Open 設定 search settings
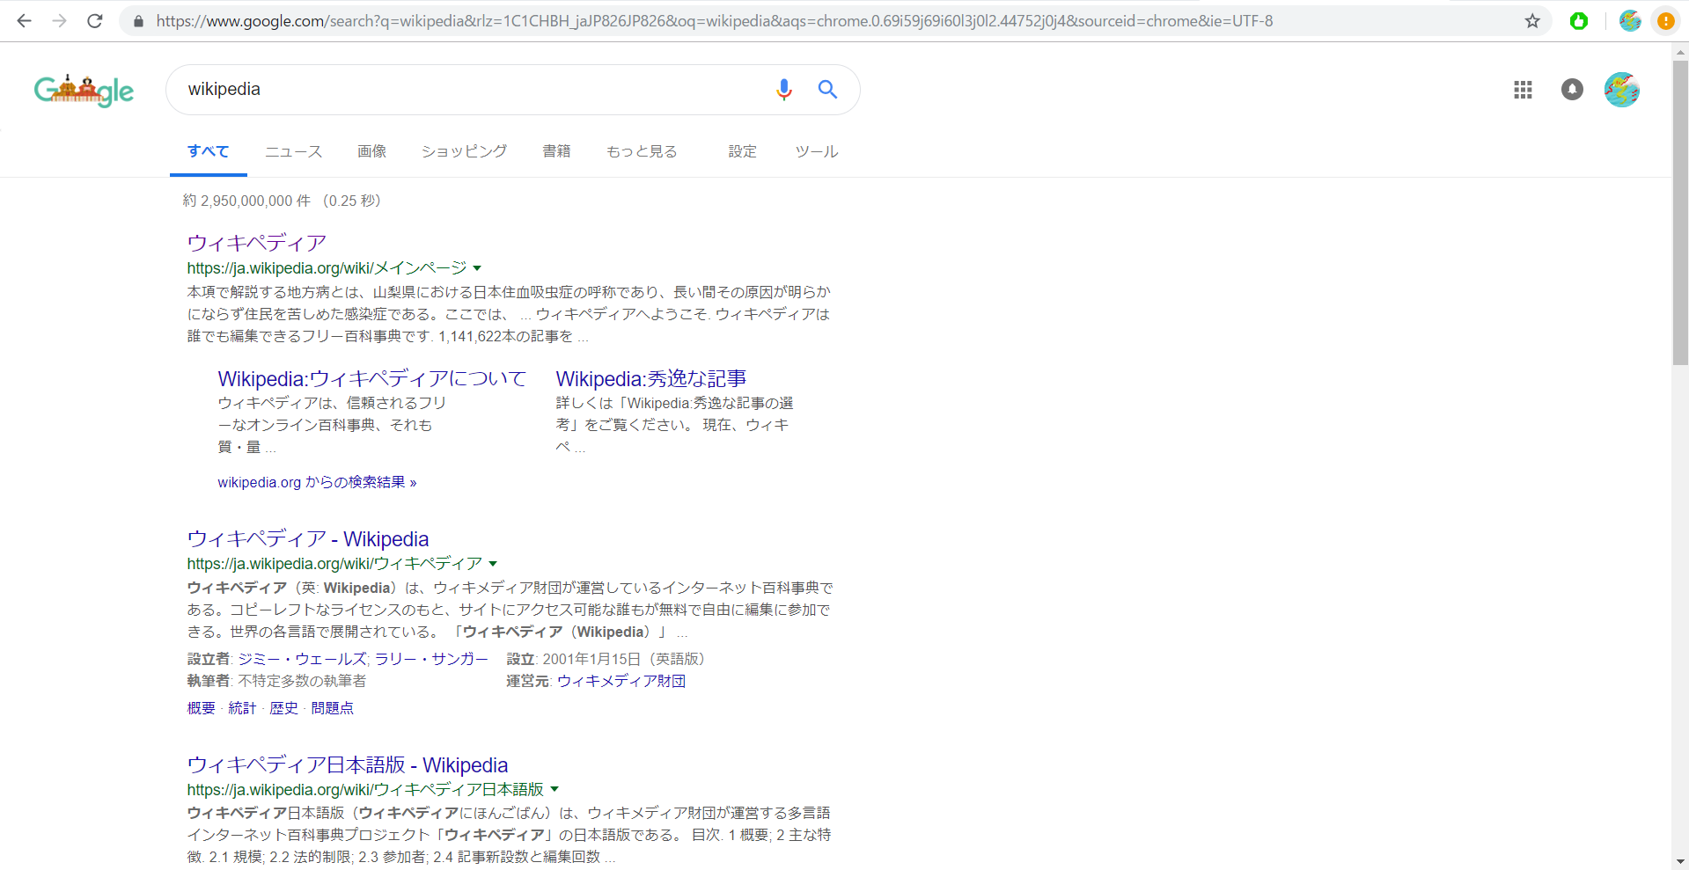The image size is (1689, 870). (742, 151)
